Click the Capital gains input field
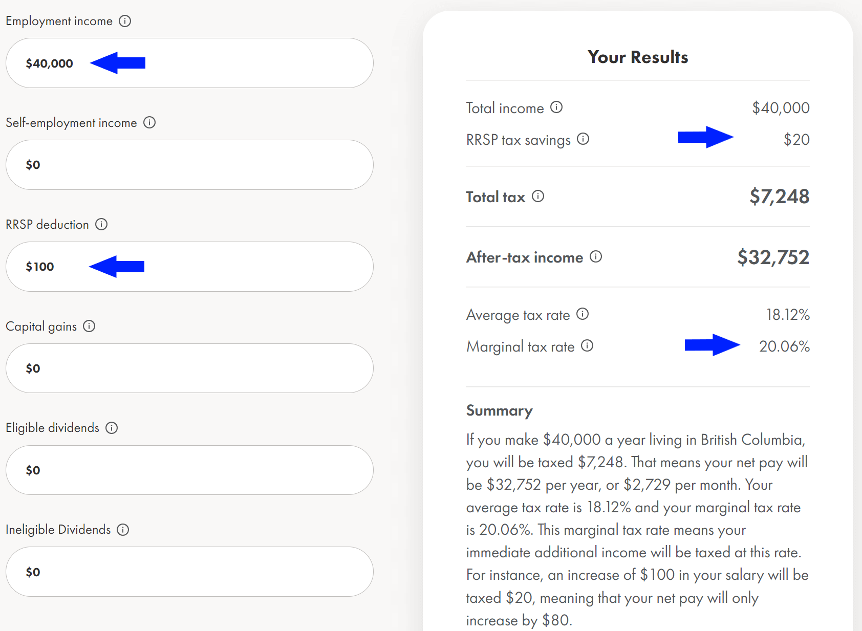Image resolution: width=862 pixels, height=631 pixels. coord(189,368)
